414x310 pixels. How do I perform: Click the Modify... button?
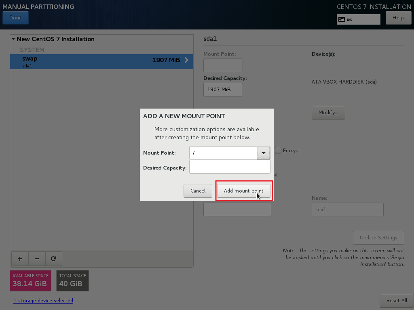[x=328, y=113]
